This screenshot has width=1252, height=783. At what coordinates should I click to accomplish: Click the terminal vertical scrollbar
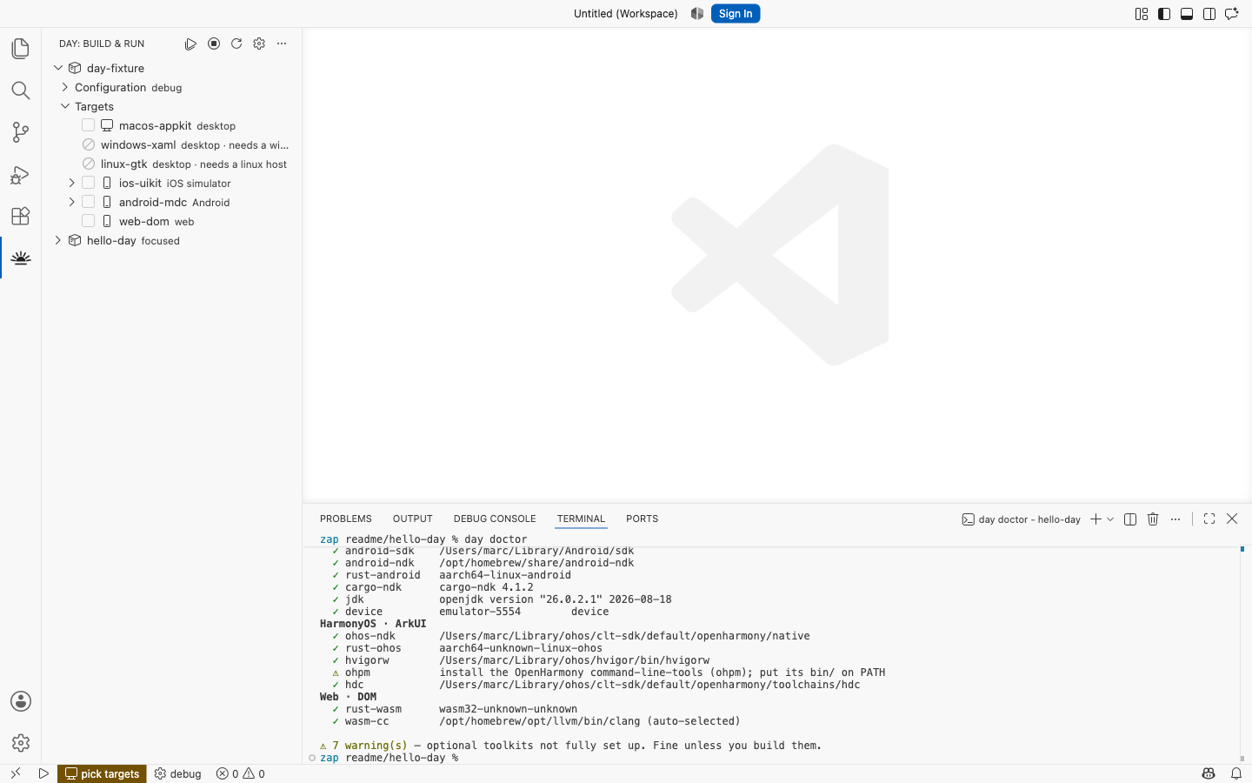[1242, 654]
